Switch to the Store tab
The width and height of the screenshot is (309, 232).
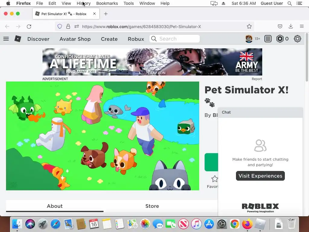coord(152,206)
